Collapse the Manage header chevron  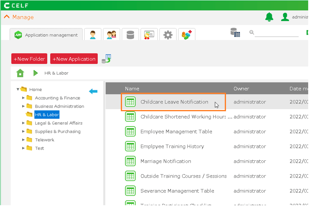(x=7, y=17)
